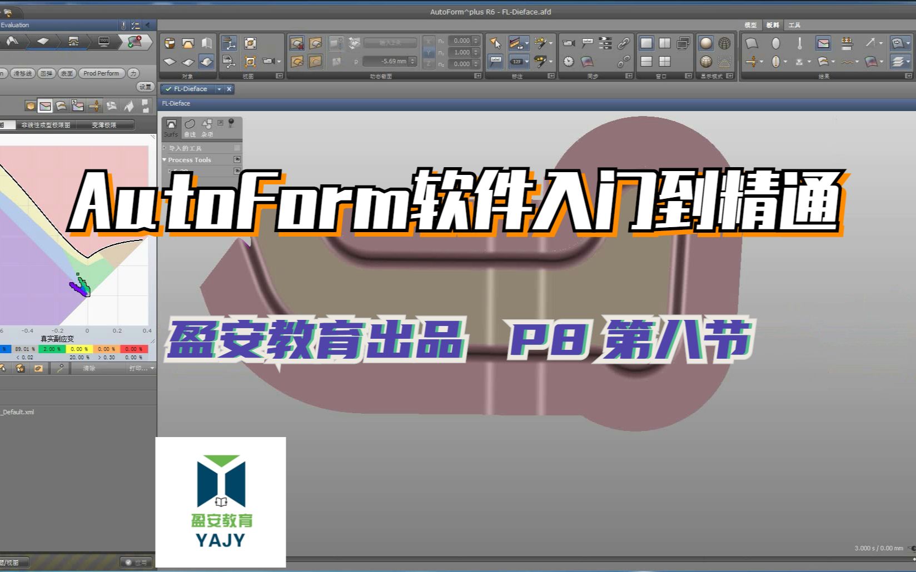This screenshot has height=572, width=916.
Task: Toggle the Z axis section button
Action: tap(429, 64)
